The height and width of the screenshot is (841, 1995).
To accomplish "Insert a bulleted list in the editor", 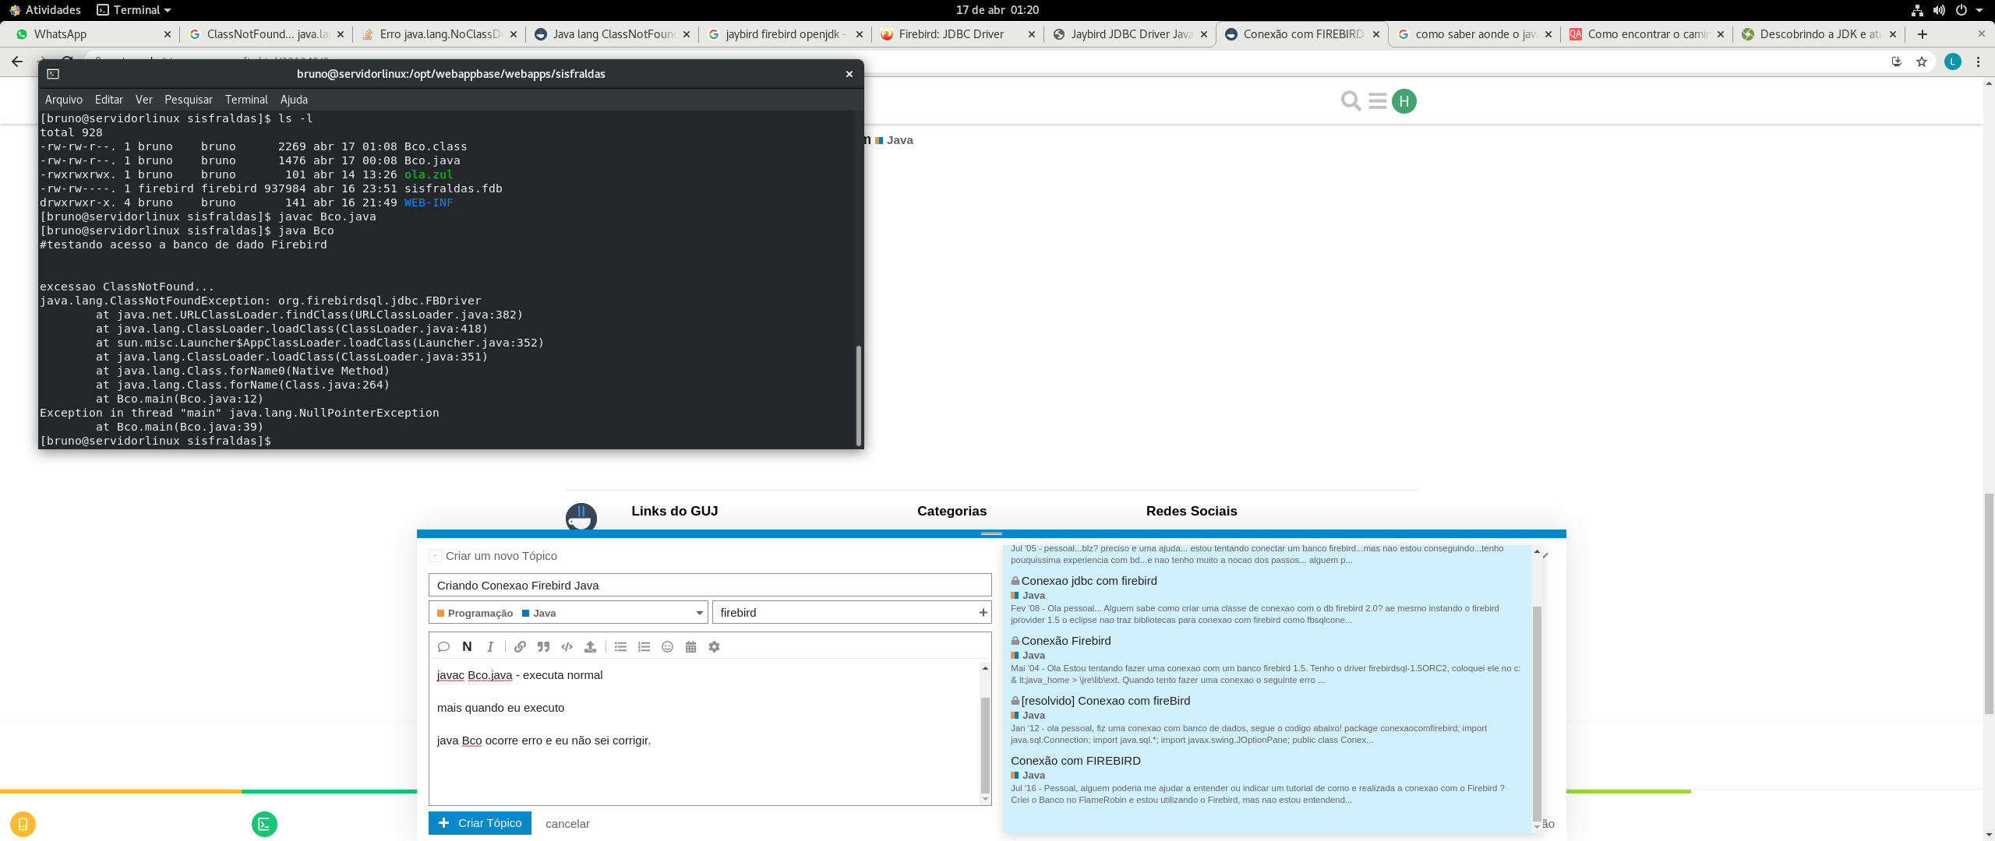I will [620, 646].
